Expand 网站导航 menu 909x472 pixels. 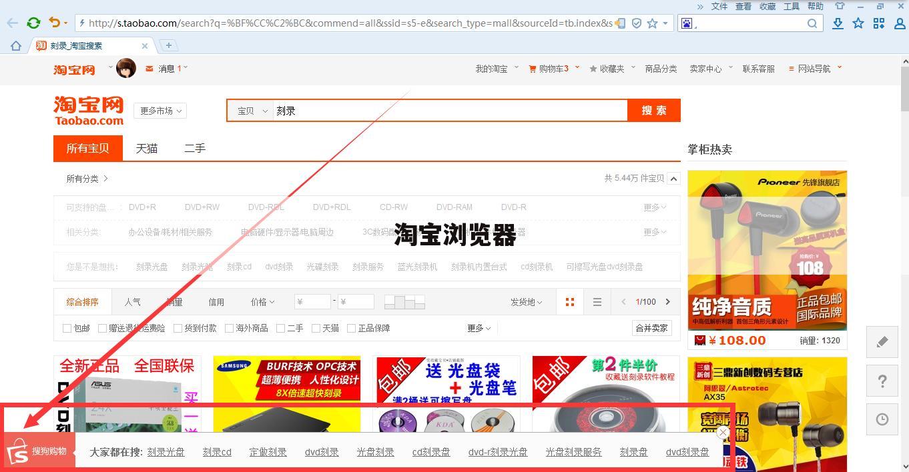point(815,69)
